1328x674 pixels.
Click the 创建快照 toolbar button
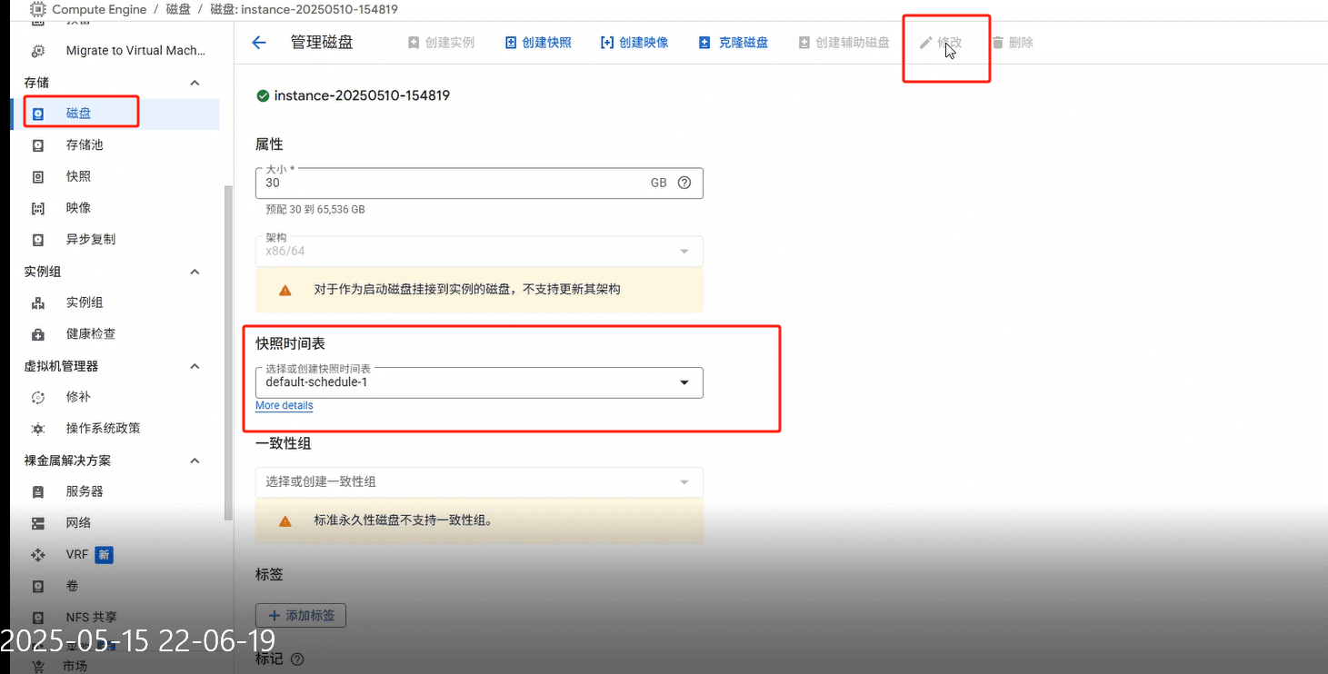[x=538, y=43]
